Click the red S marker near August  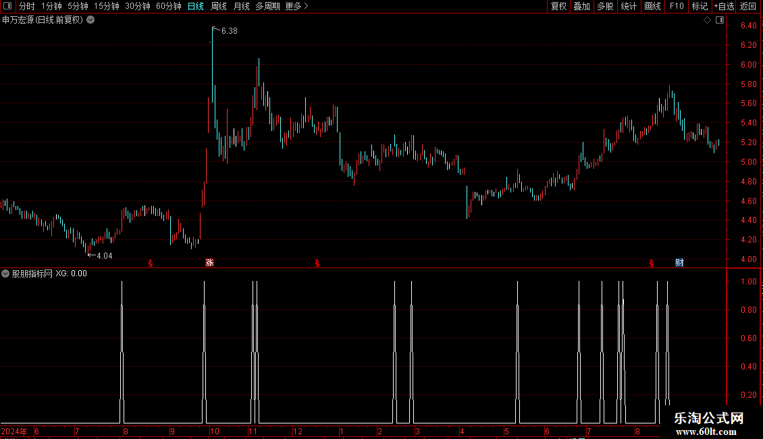pos(151,263)
